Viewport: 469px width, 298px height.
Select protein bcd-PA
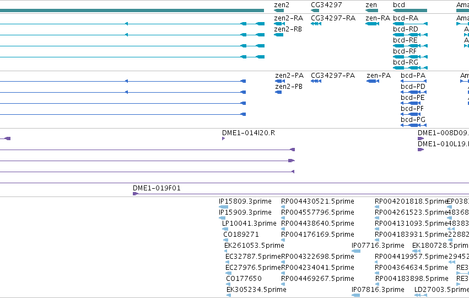tap(413, 76)
